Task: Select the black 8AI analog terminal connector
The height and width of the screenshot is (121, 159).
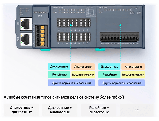Action: (x=119, y=37)
